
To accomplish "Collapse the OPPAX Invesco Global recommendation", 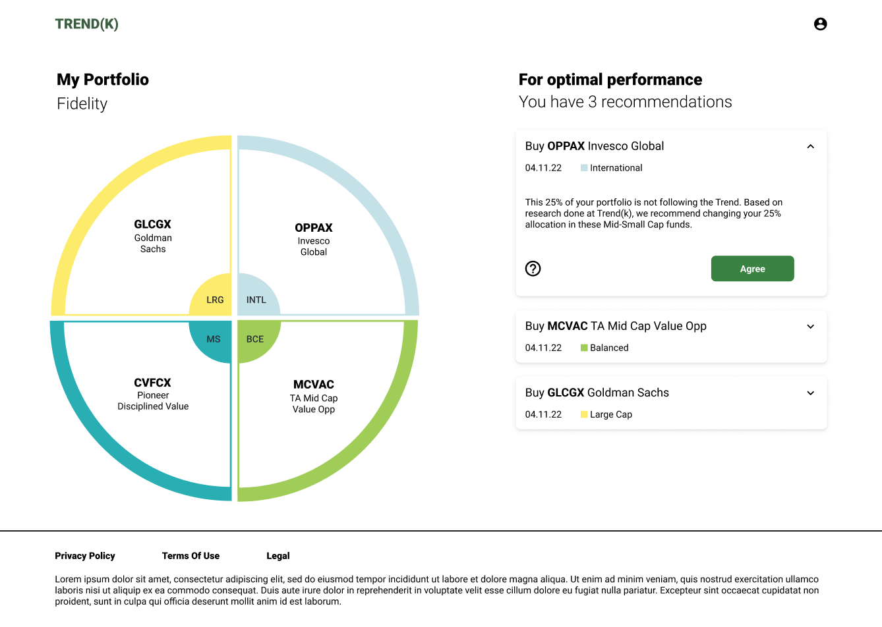I will (810, 146).
